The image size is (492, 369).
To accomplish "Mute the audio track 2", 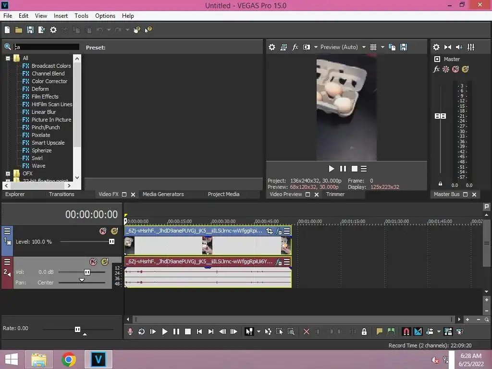I will coord(93,262).
